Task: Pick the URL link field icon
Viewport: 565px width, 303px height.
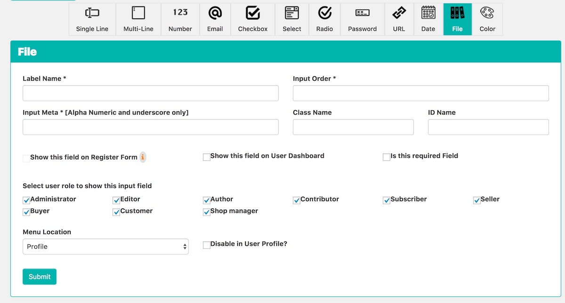Action: (399, 13)
